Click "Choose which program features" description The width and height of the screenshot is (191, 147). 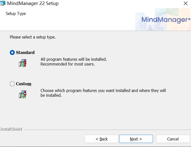coord(103,90)
